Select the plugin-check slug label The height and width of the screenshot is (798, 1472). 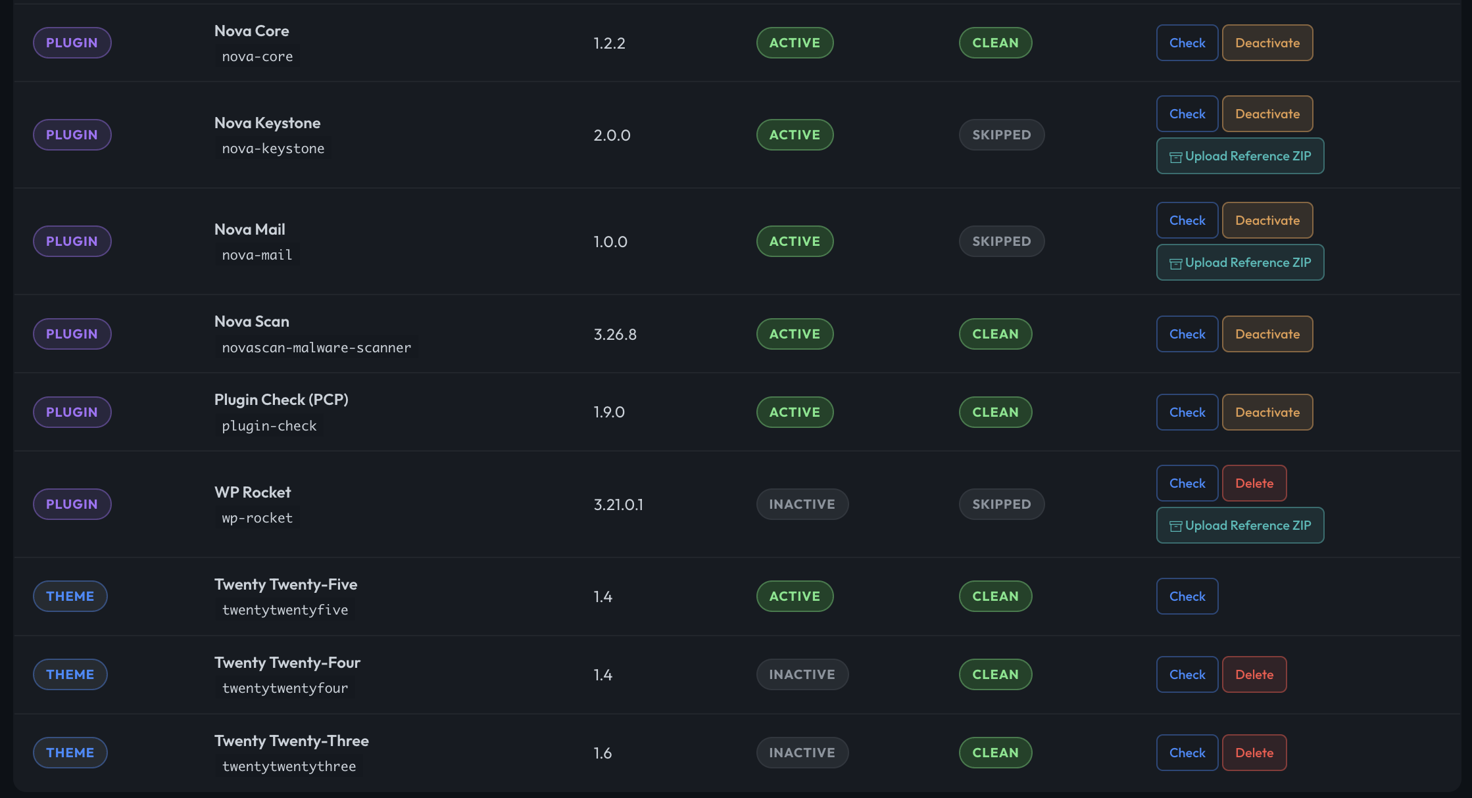click(x=269, y=426)
